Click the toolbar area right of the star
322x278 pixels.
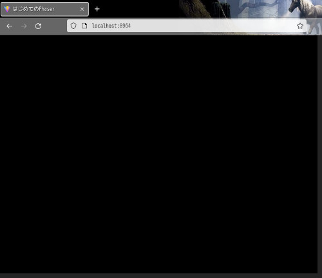pos(314,26)
